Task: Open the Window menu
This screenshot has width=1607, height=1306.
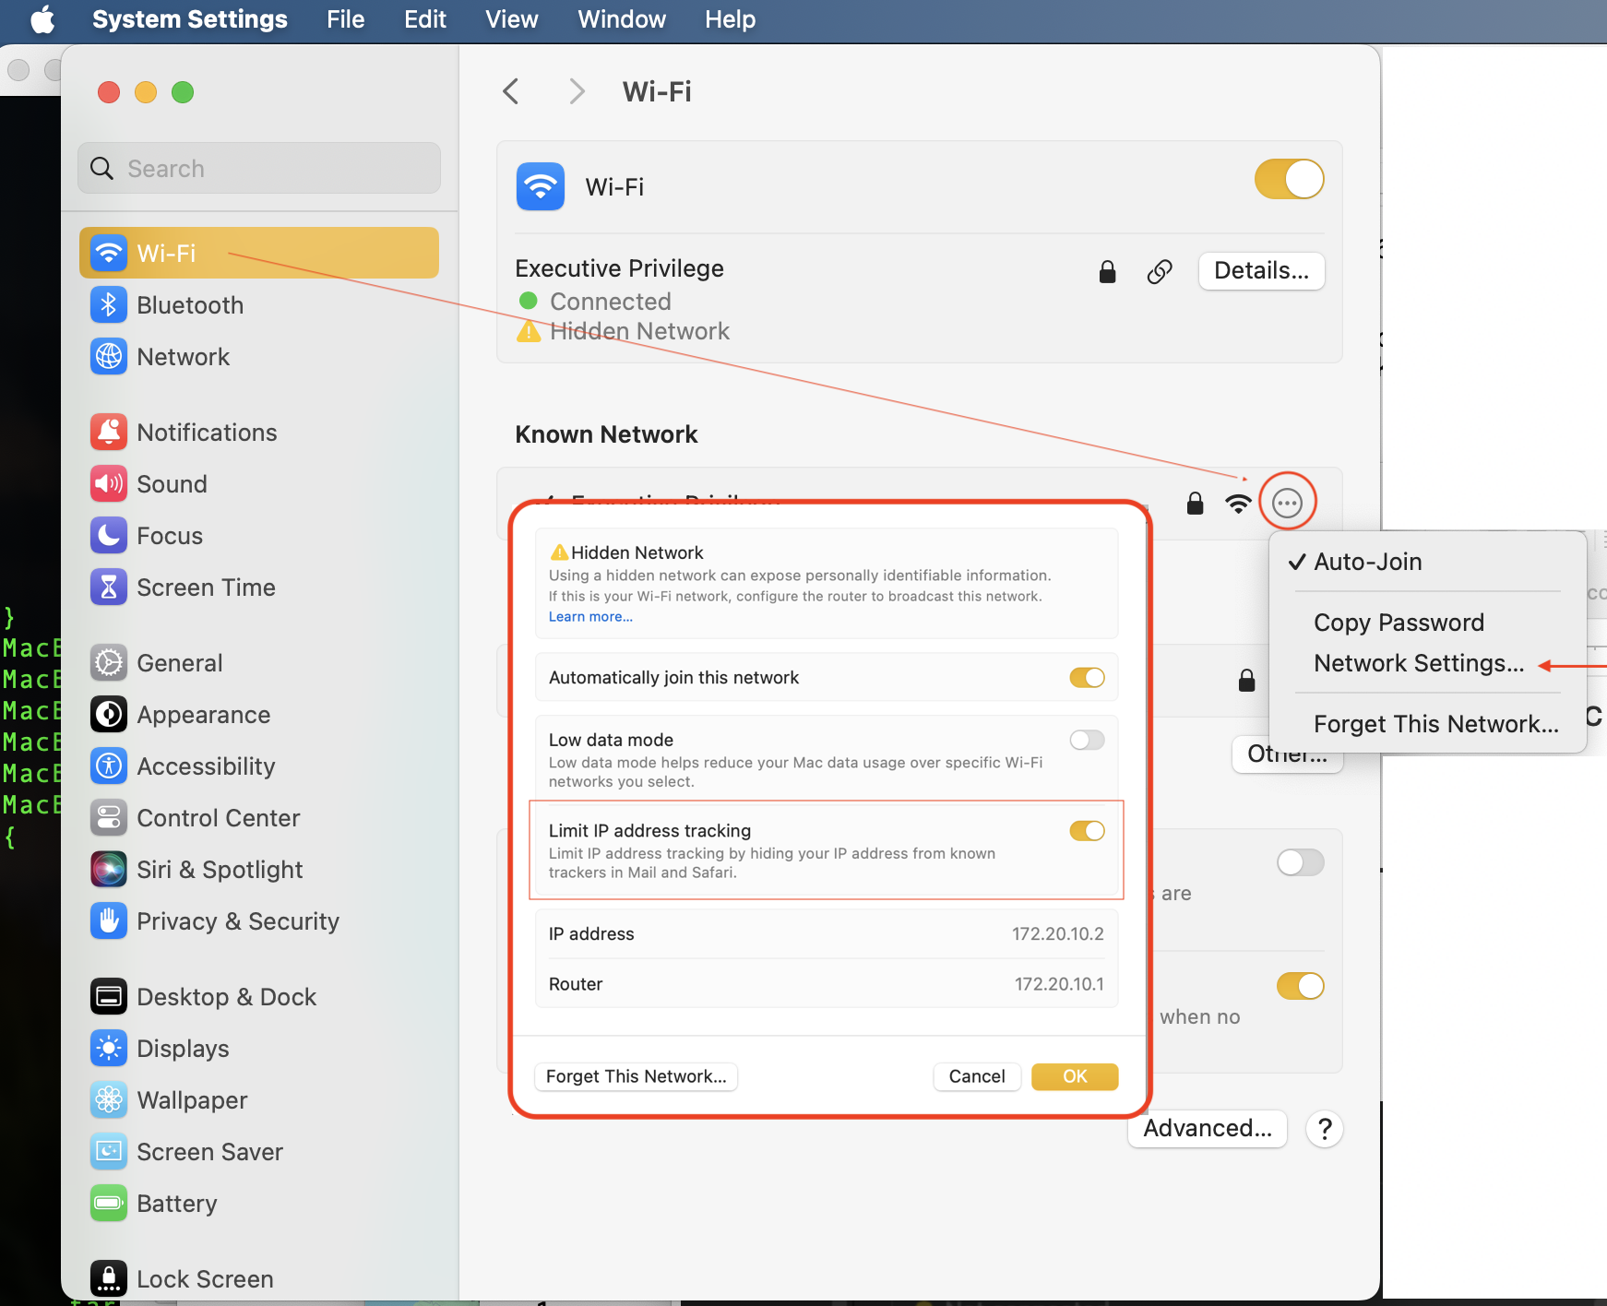Action: pos(622,19)
